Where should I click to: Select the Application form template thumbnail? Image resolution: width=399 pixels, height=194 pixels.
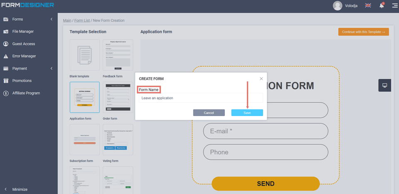(x=85, y=97)
